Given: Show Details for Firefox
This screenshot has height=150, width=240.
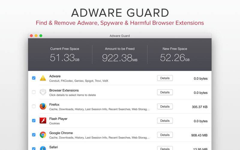Looking at the screenshot, I should [165, 106].
